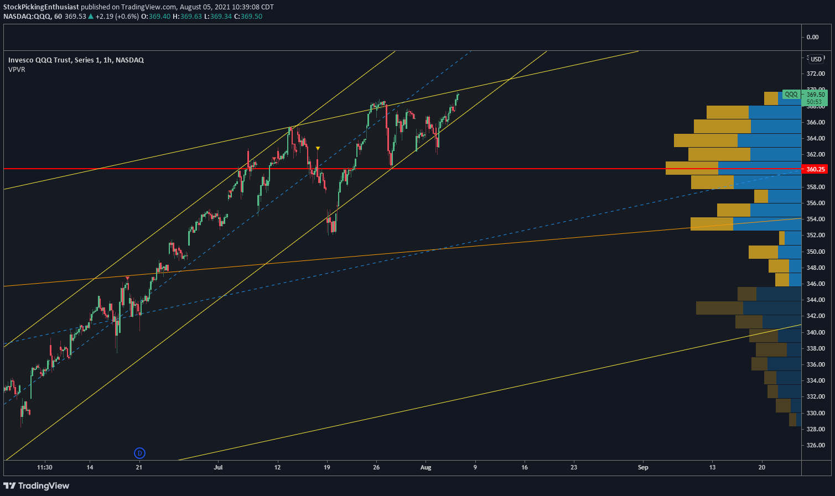Click the 334.00 price axis label
Screen dimensions: 835x496
[816, 380]
